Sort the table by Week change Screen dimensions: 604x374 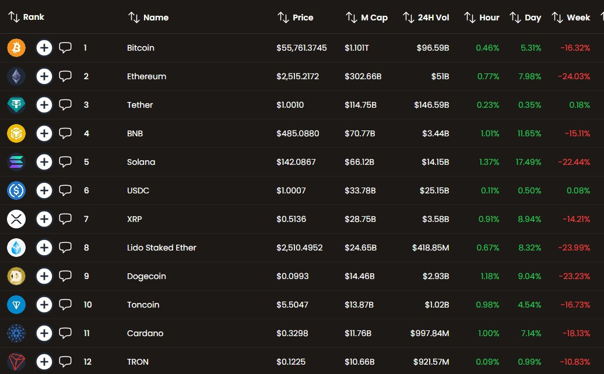point(571,17)
